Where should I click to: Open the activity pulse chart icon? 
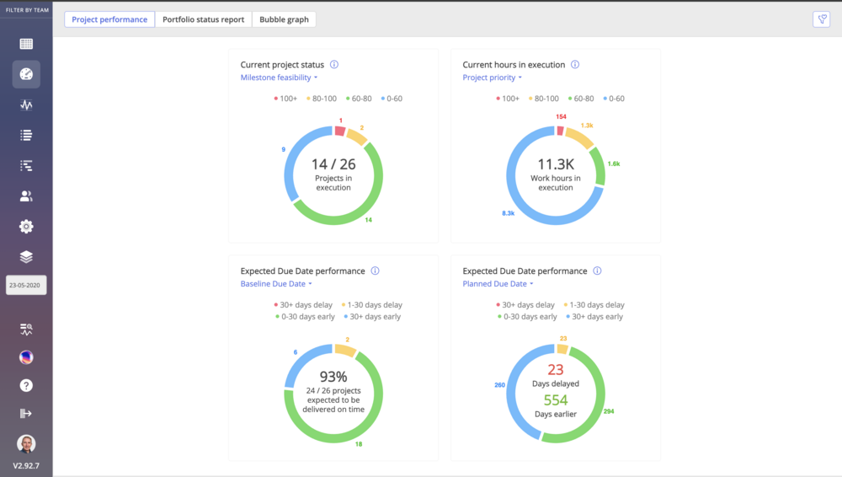[x=26, y=105]
